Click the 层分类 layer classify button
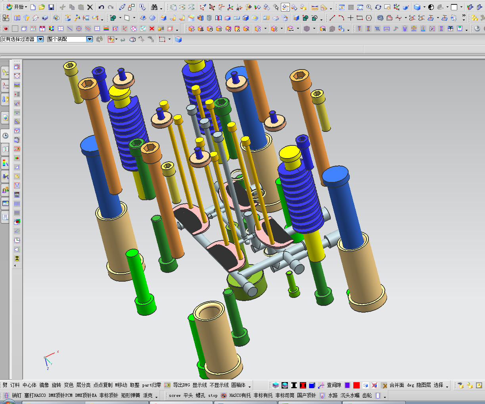The width and height of the screenshot is (485, 404). click(83, 385)
